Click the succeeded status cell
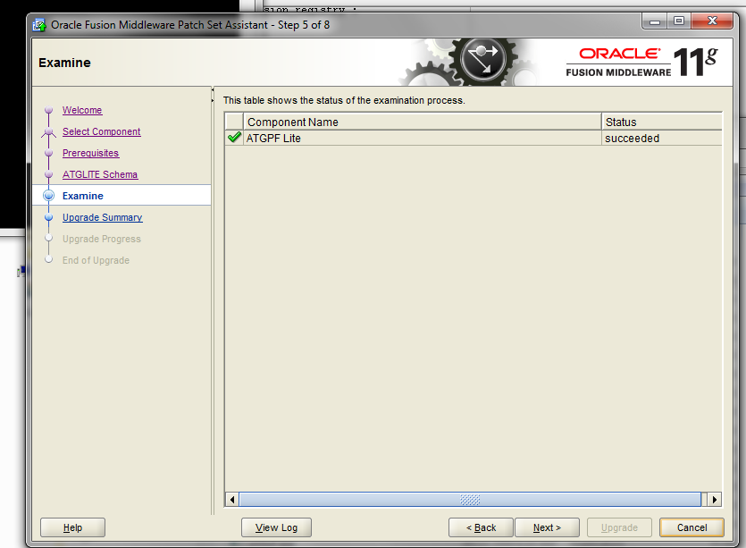 [x=662, y=138]
